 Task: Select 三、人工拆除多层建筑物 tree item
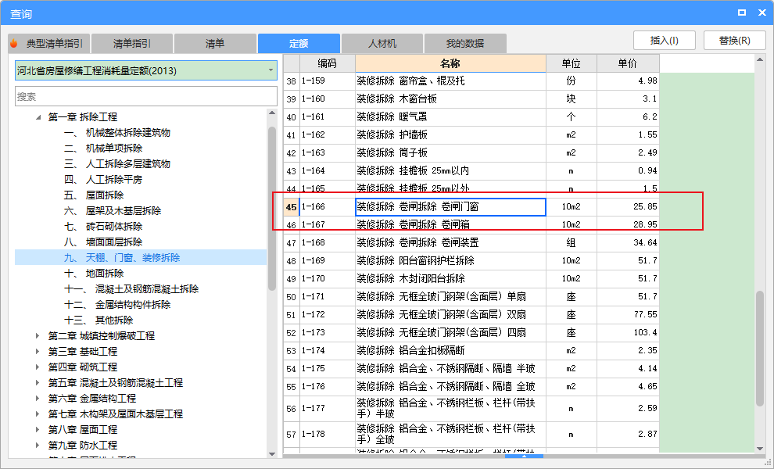(x=117, y=164)
